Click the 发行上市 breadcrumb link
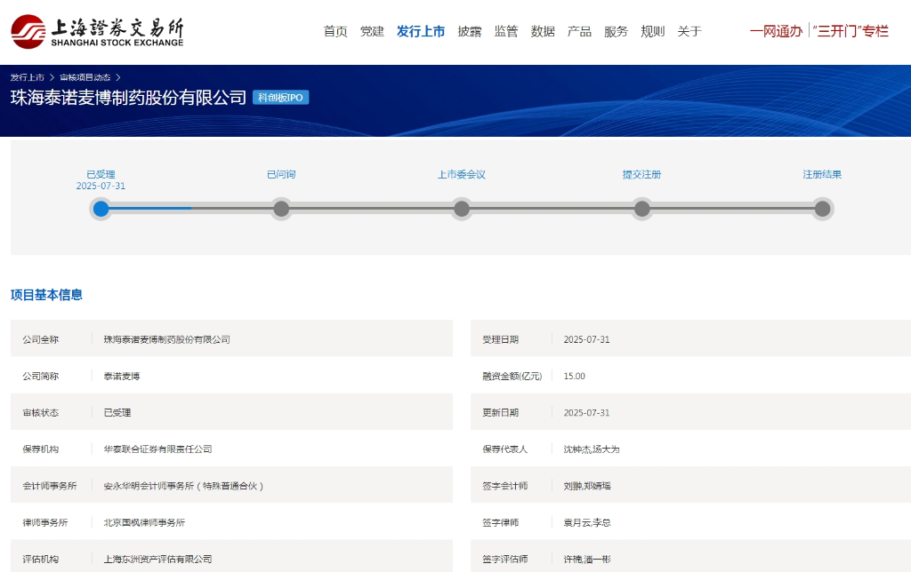 [28, 77]
